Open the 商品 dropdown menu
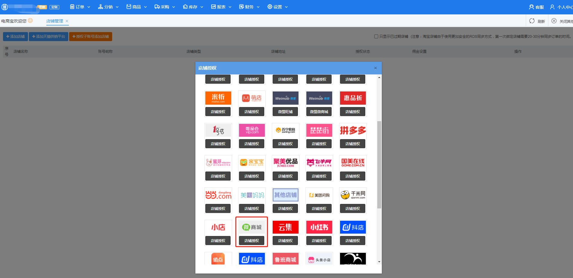 pyautogui.click(x=136, y=7)
